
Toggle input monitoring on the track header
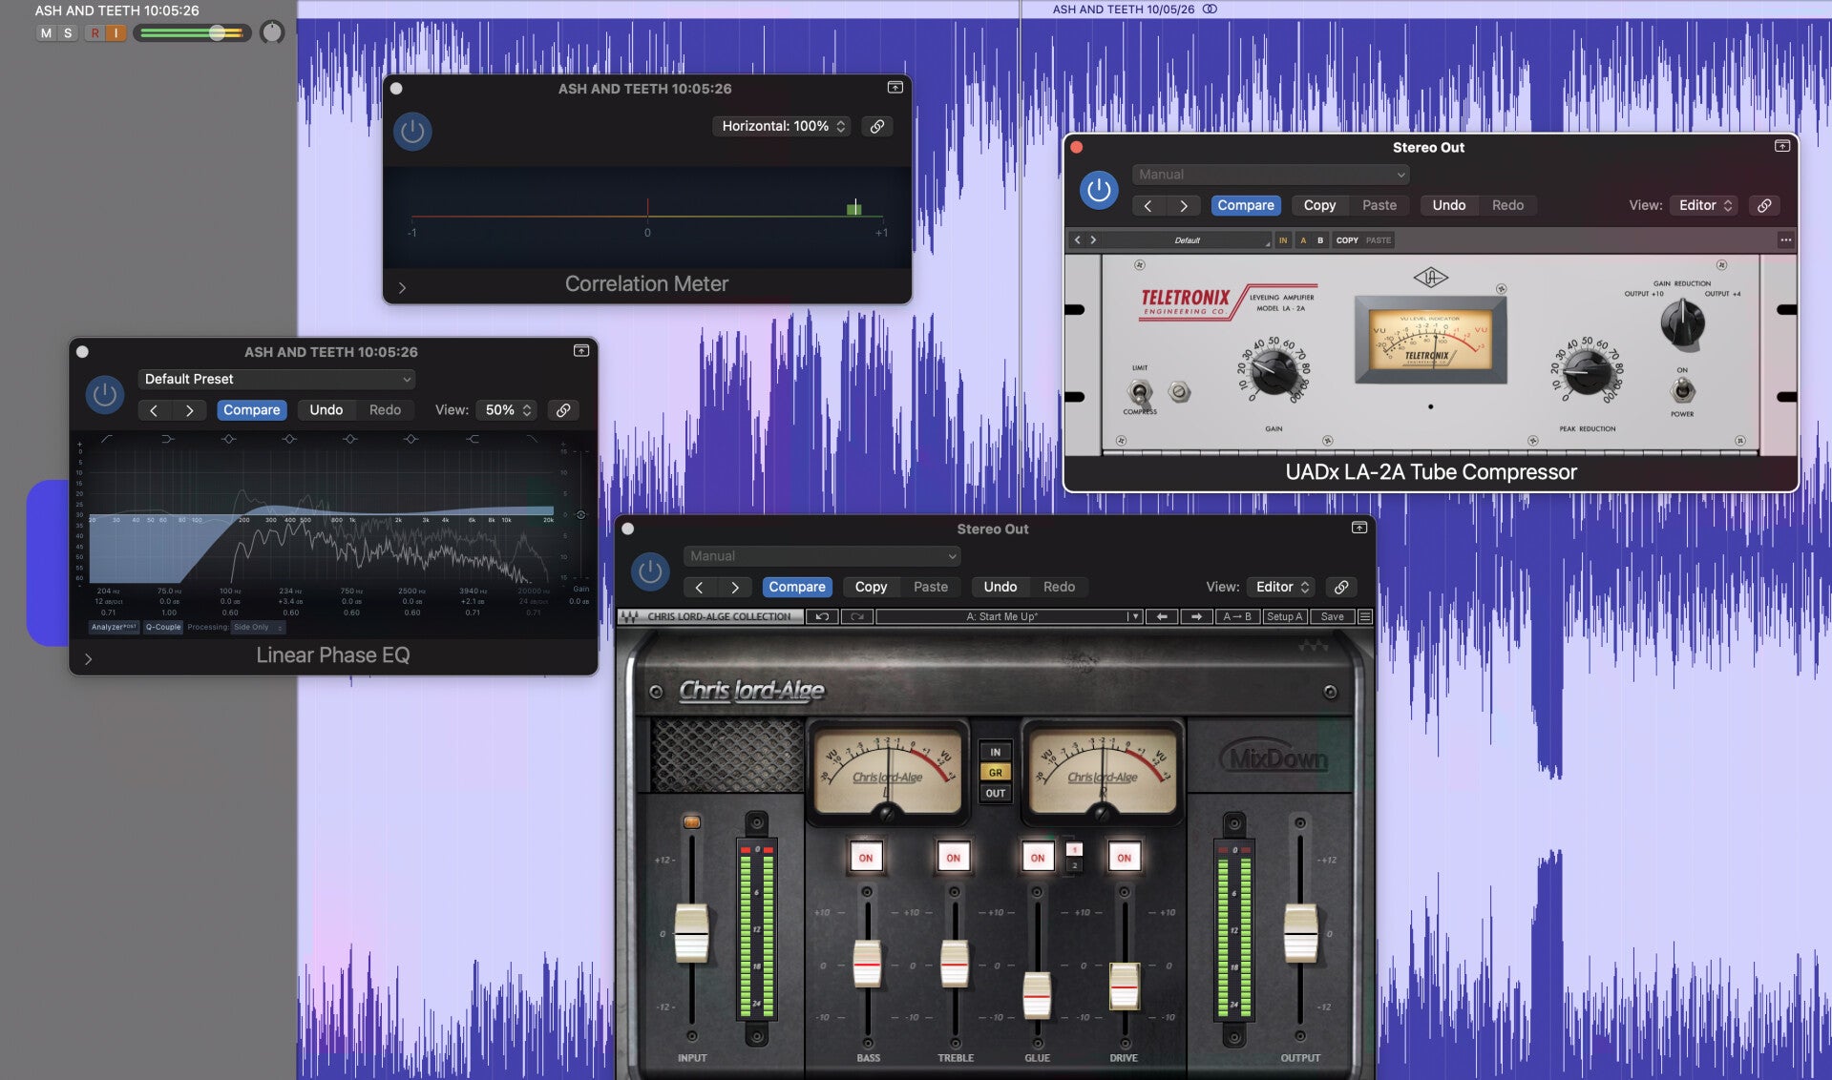click(x=116, y=33)
